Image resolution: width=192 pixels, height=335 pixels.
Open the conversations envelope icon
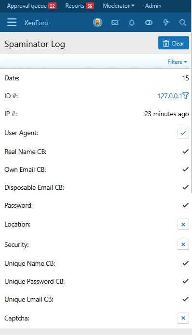tap(115, 22)
